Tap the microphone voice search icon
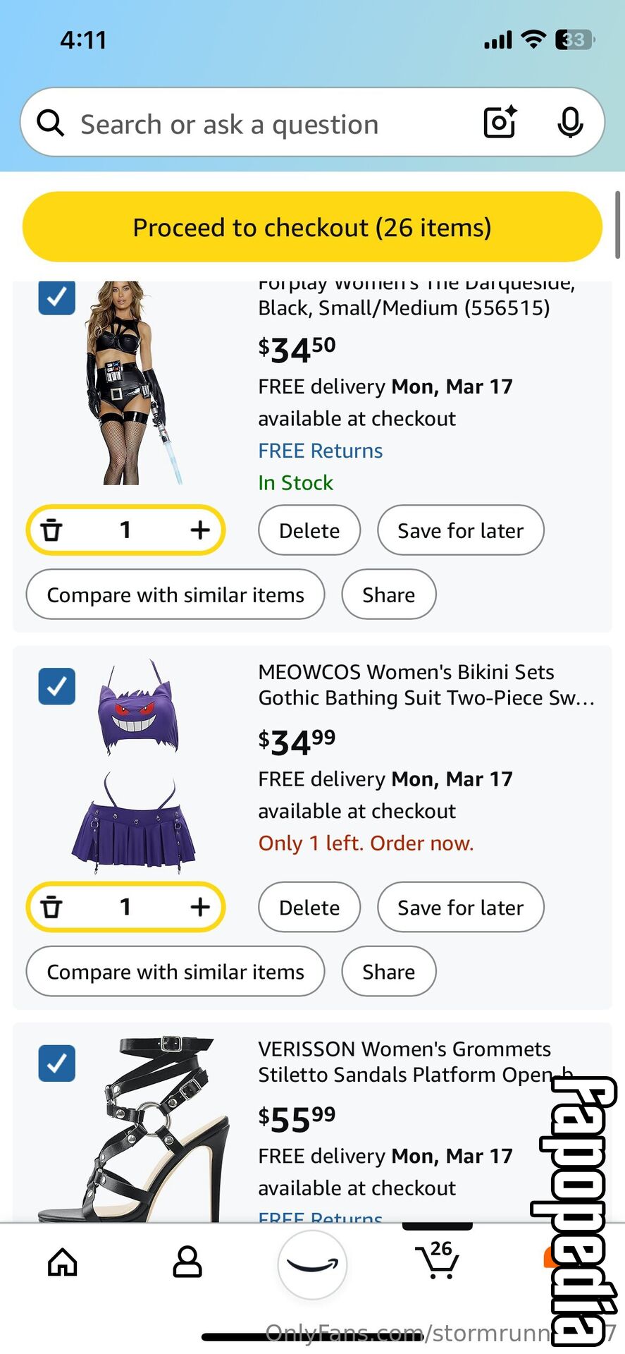Image resolution: width=625 pixels, height=1354 pixels. 570,123
